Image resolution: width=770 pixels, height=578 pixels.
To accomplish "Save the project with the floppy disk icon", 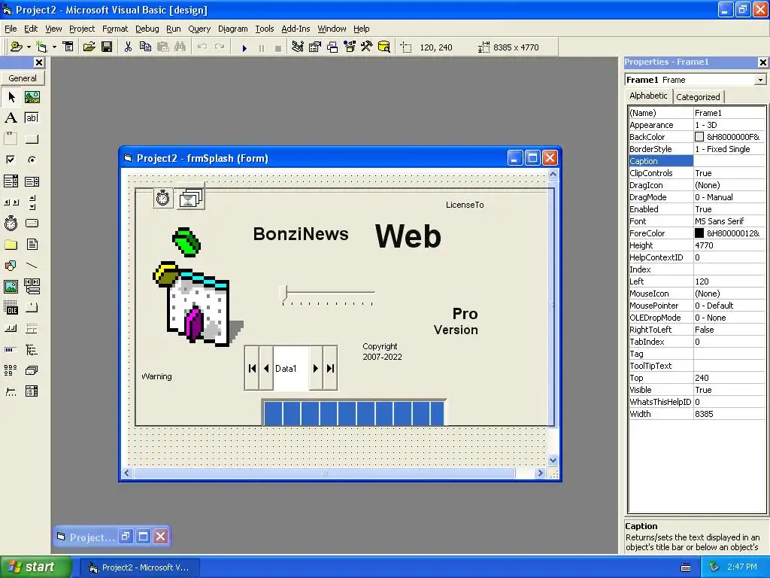I will pyautogui.click(x=107, y=47).
